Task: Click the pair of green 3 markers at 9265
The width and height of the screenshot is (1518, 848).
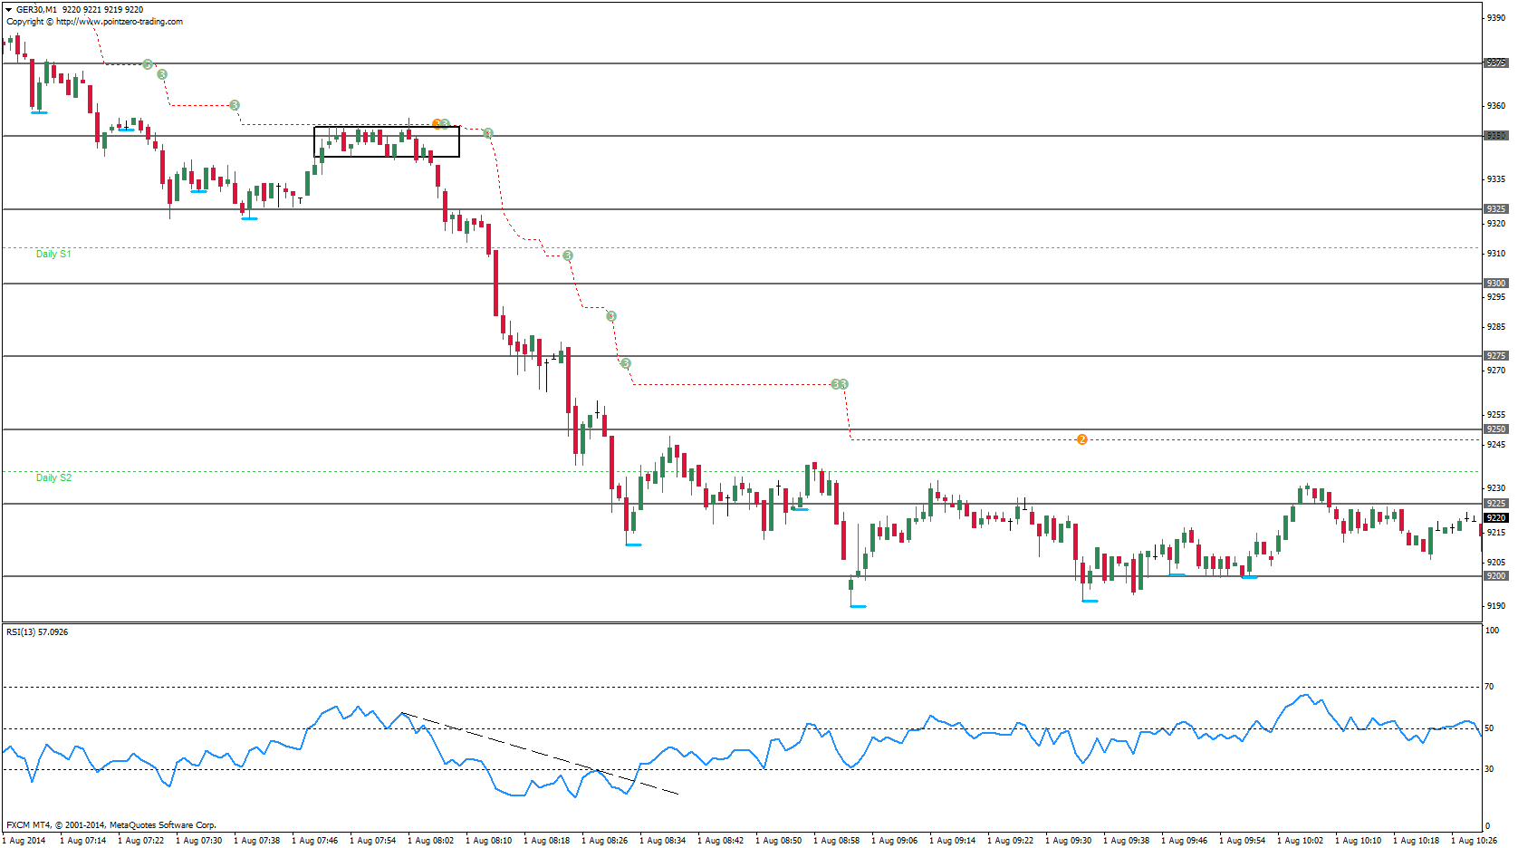Action: click(x=840, y=384)
